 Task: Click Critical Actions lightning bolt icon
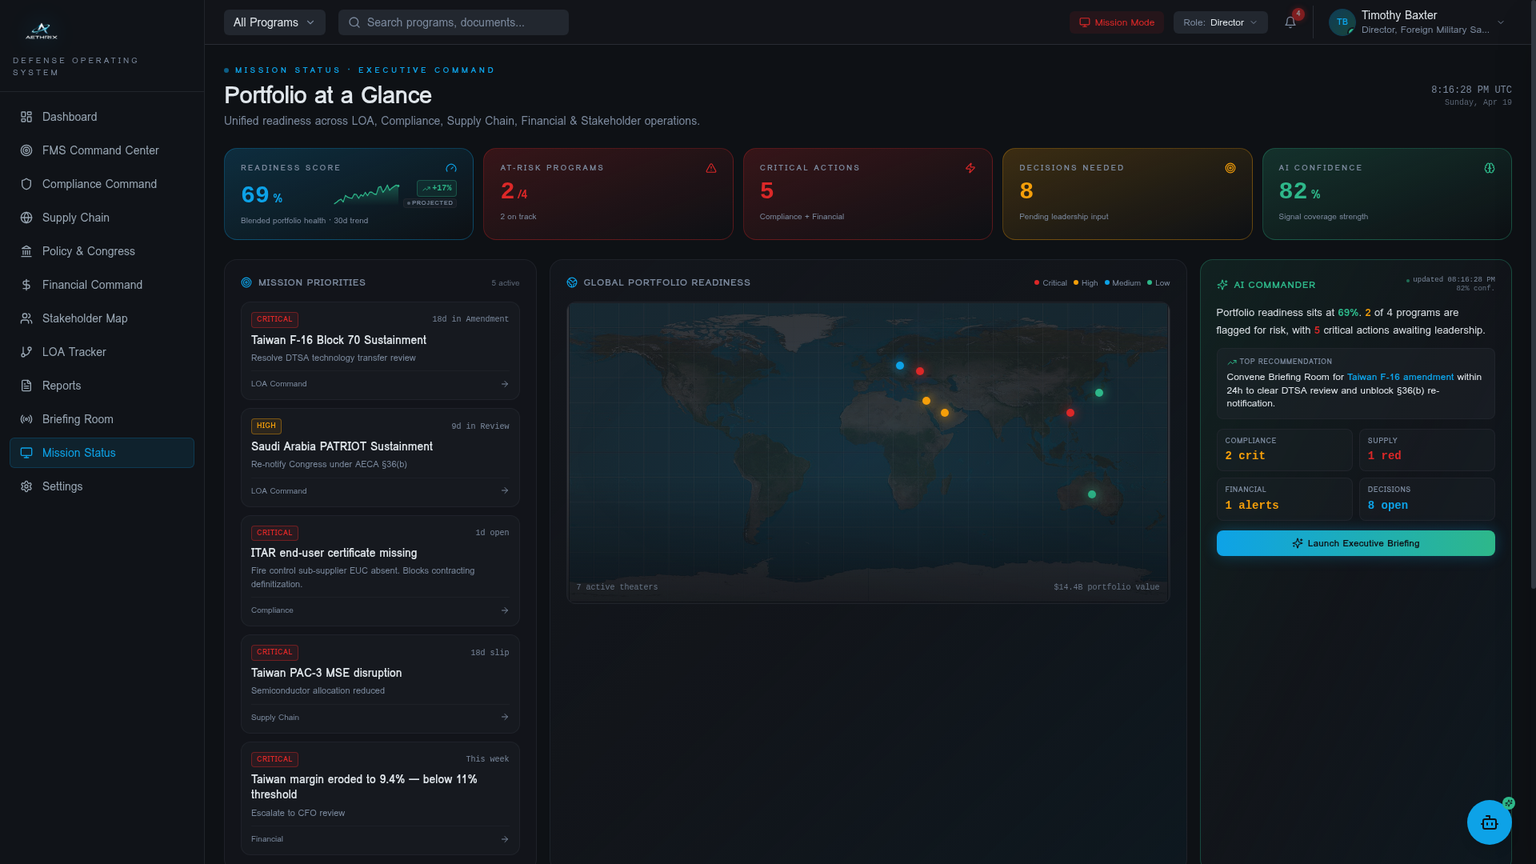(970, 168)
